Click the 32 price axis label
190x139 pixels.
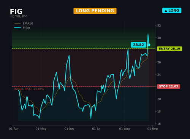[x=159, y=26]
